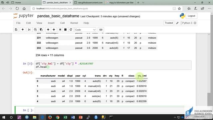Refresh the page with reload icon

(x=17, y=9)
